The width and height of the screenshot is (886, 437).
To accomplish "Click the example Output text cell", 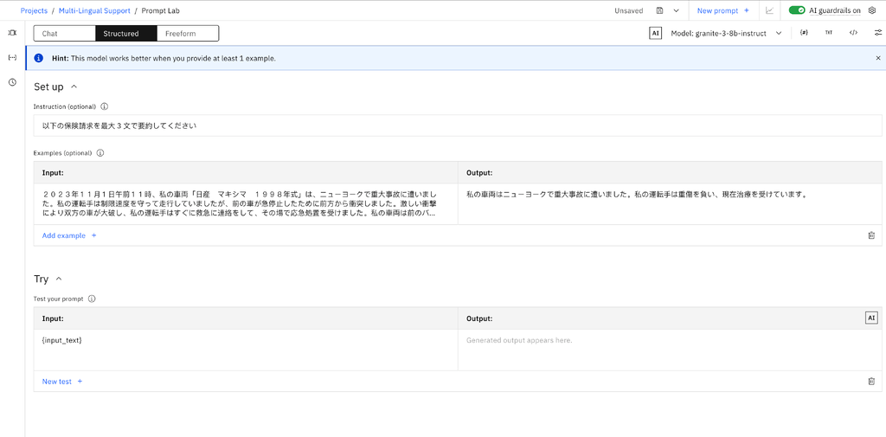I will (x=671, y=203).
